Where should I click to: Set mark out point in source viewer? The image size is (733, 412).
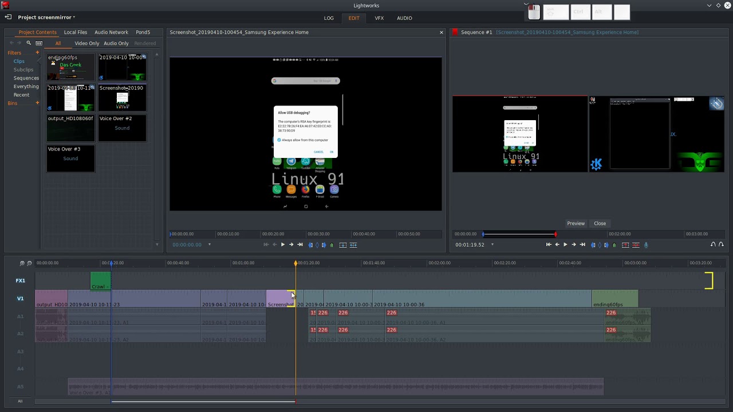pyautogui.click(x=324, y=245)
